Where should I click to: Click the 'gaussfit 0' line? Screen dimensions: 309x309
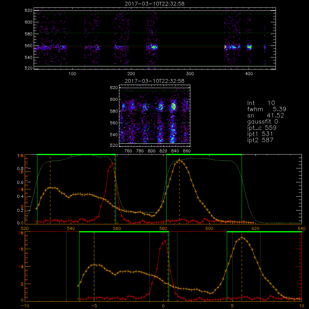(263, 121)
